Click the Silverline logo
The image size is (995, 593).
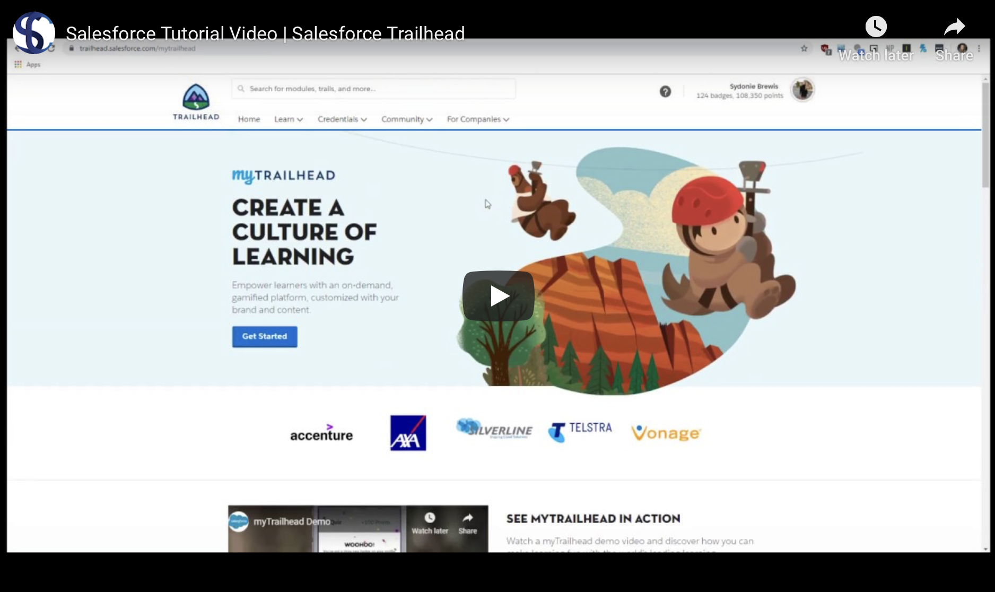coord(494,429)
